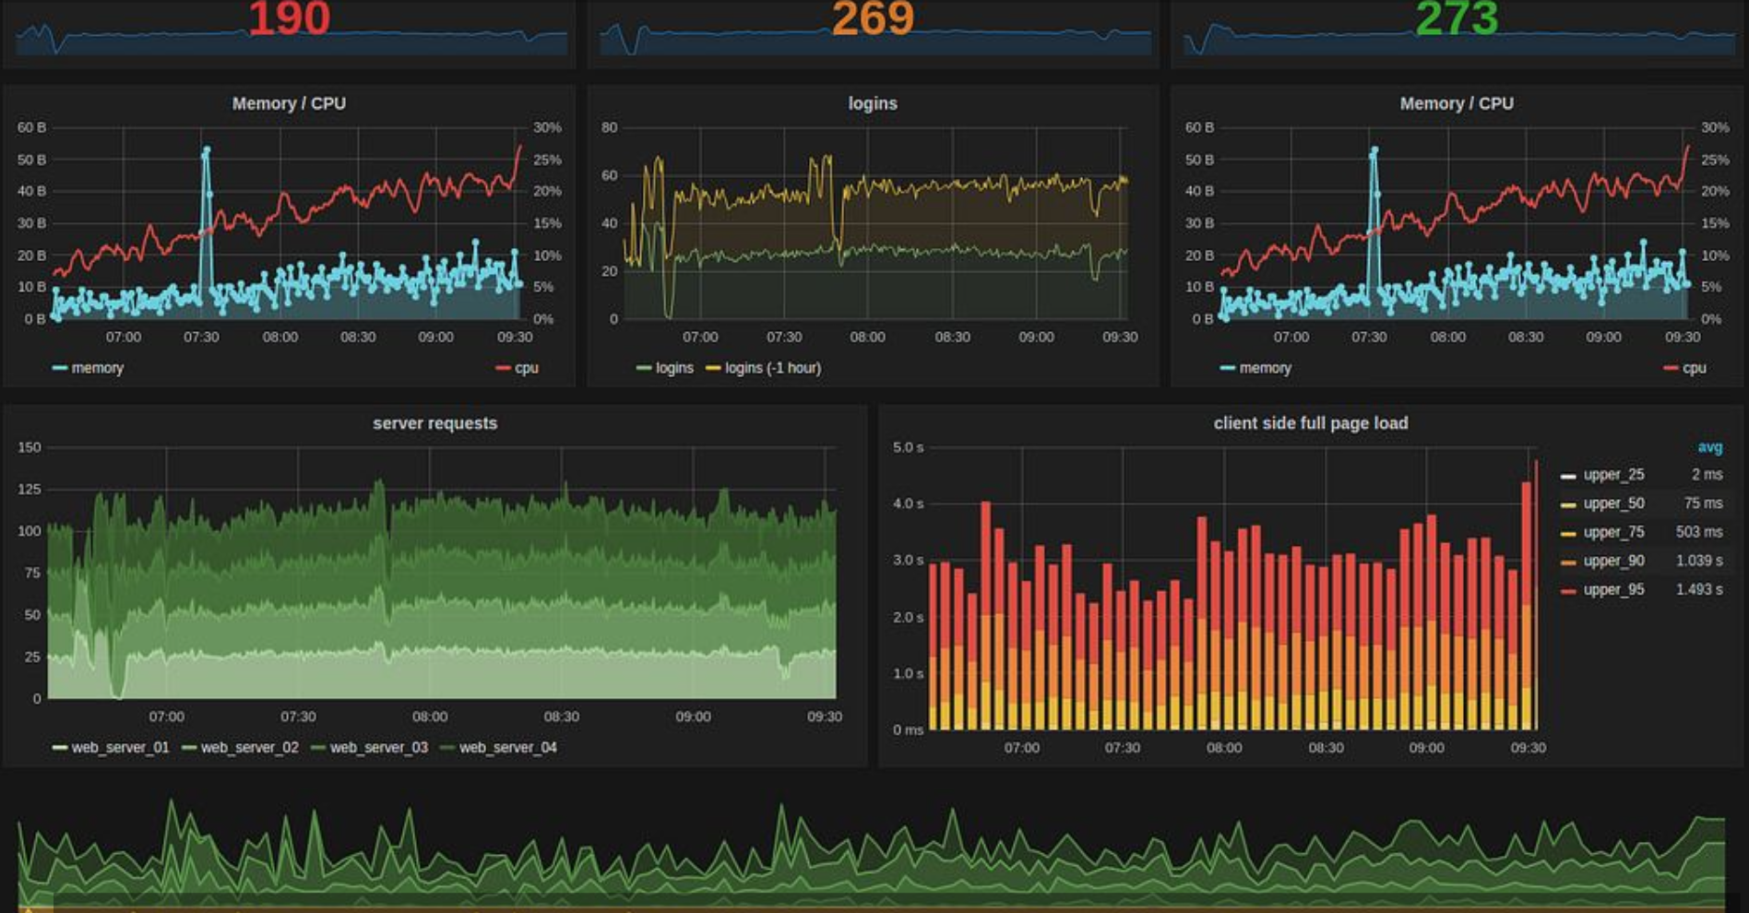1749x913 pixels.
Task: Sort the page load legend by avg column
Action: (x=1709, y=447)
